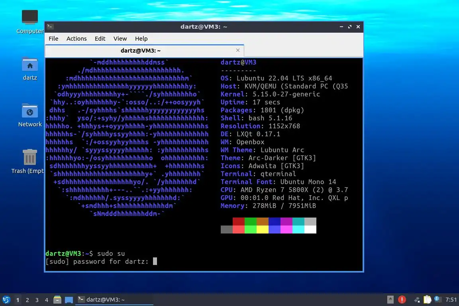Click the green color block in neofetch
Image resolution: width=459 pixels, height=306 pixels.
click(x=251, y=222)
